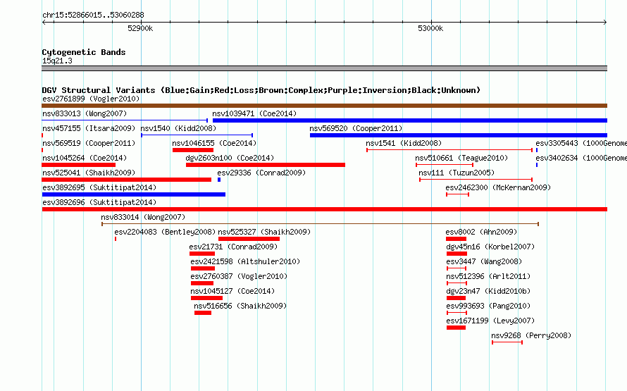
Task: Select the blue nsv569520 gain bar
Action: coord(459,135)
